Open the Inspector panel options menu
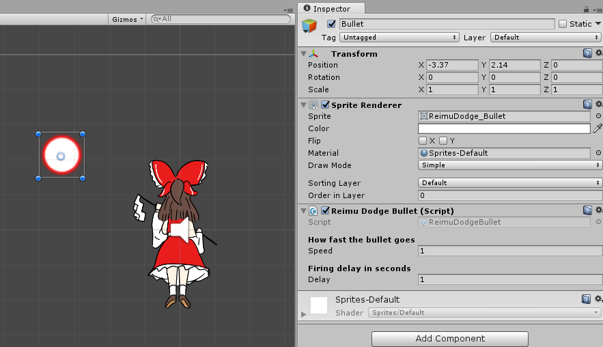The height and width of the screenshot is (347, 603). tap(598, 10)
